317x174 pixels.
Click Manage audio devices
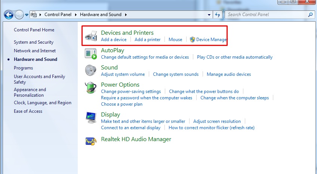229,74
